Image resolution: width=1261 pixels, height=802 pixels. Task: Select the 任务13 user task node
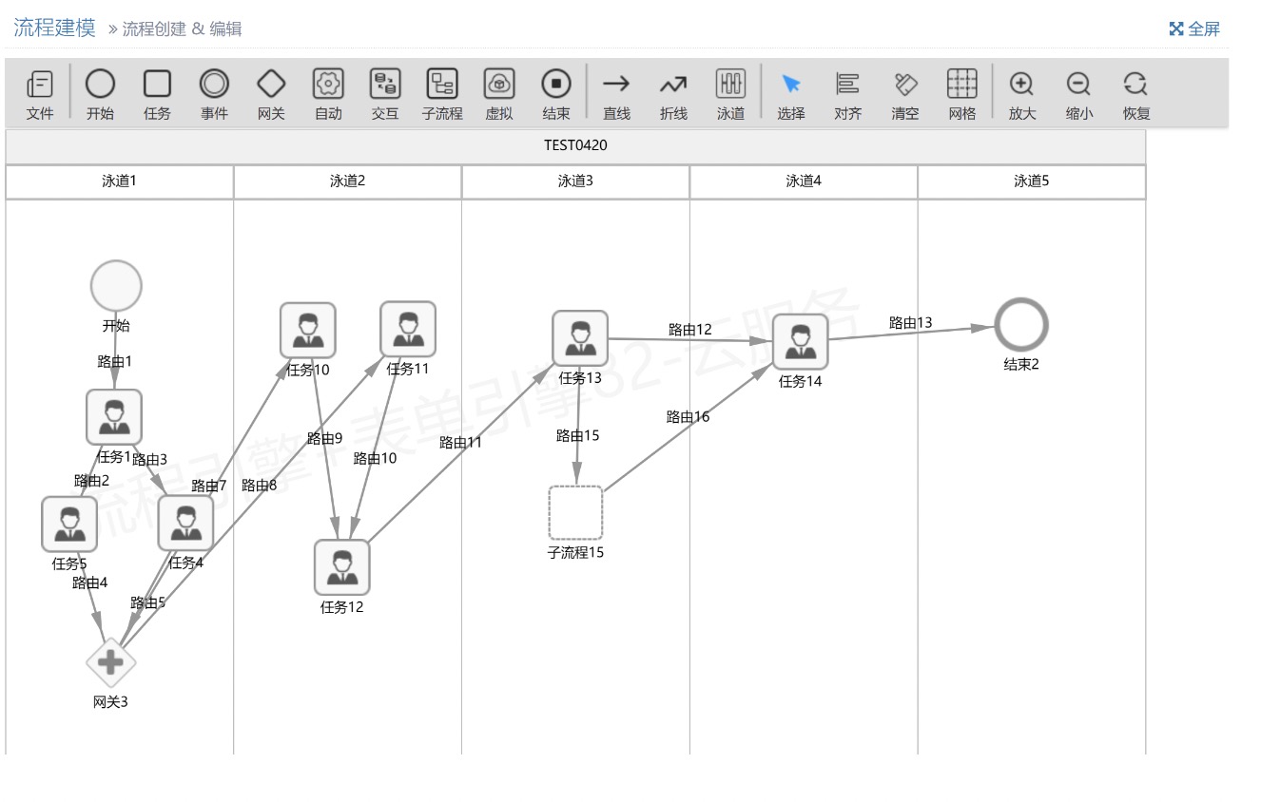pos(580,338)
